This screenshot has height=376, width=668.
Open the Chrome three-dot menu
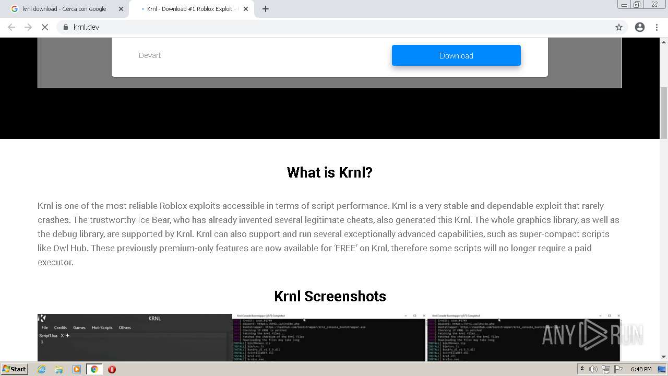(x=657, y=27)
